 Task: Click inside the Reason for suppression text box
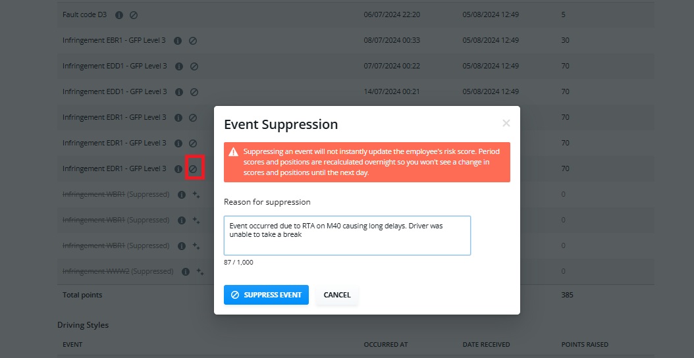347,236
